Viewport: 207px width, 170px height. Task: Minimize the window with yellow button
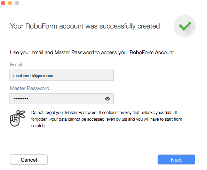coord(10,3)
